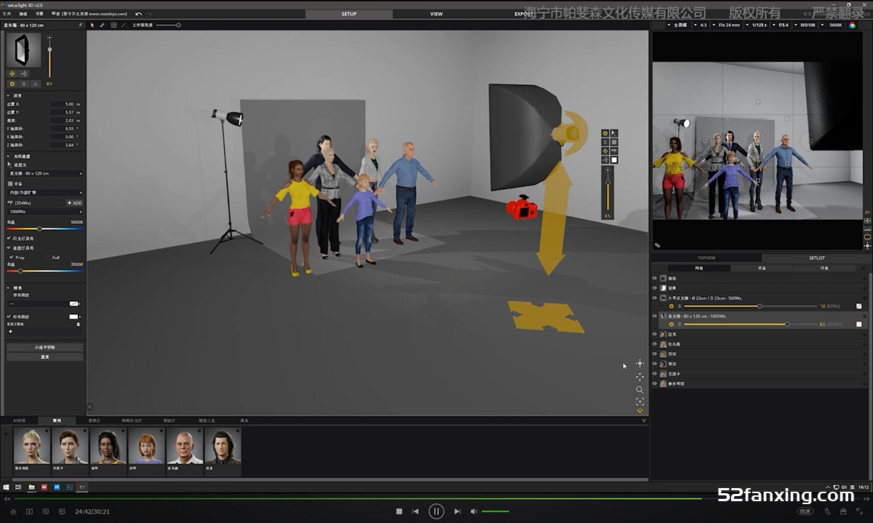The height and width of the screenshot is (523, 873).
Task: Click the yellow lamp icon in the 500Ws setlist row
Action: (x=671, y=306)
